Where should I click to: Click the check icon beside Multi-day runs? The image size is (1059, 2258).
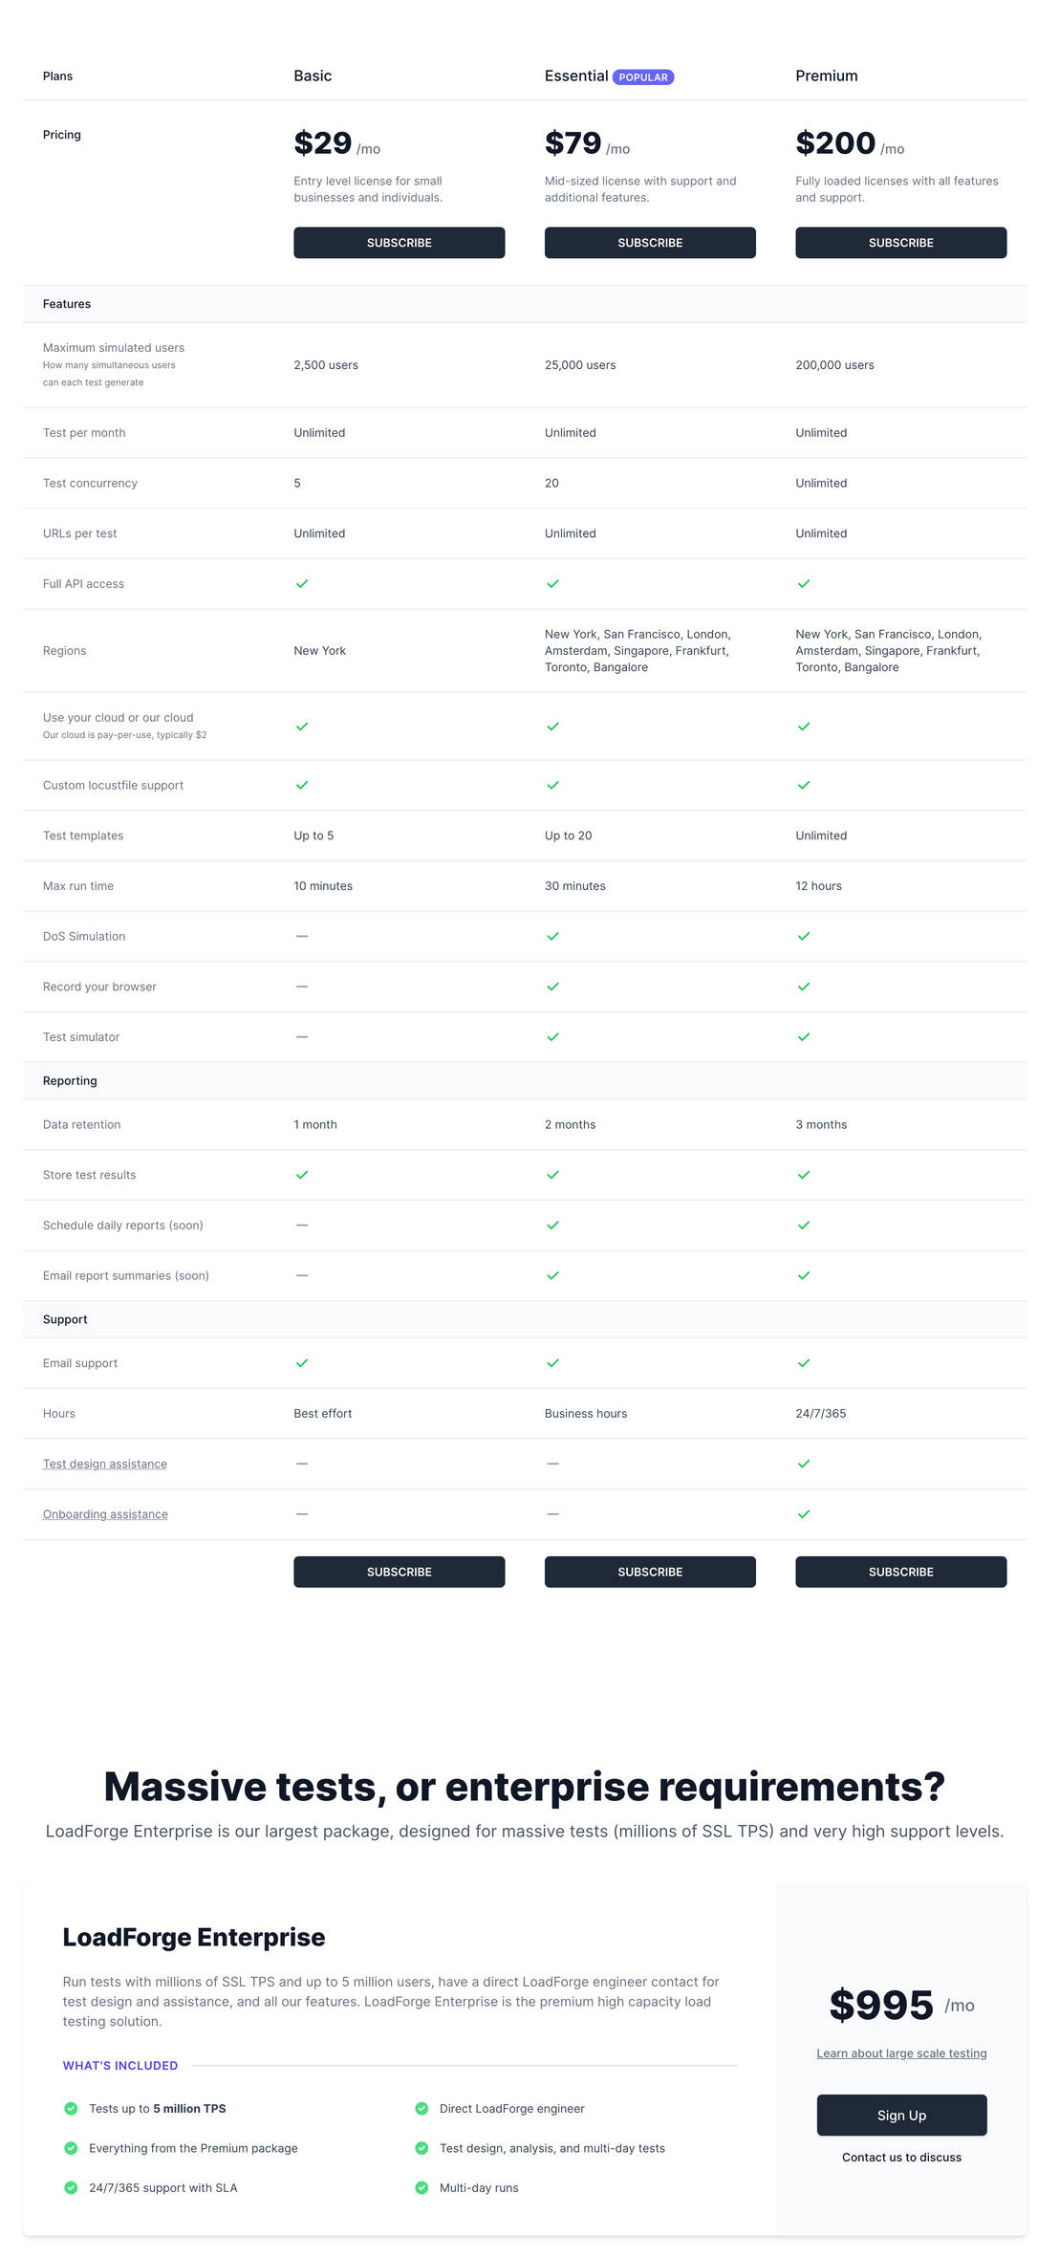tap(421, 2187)
